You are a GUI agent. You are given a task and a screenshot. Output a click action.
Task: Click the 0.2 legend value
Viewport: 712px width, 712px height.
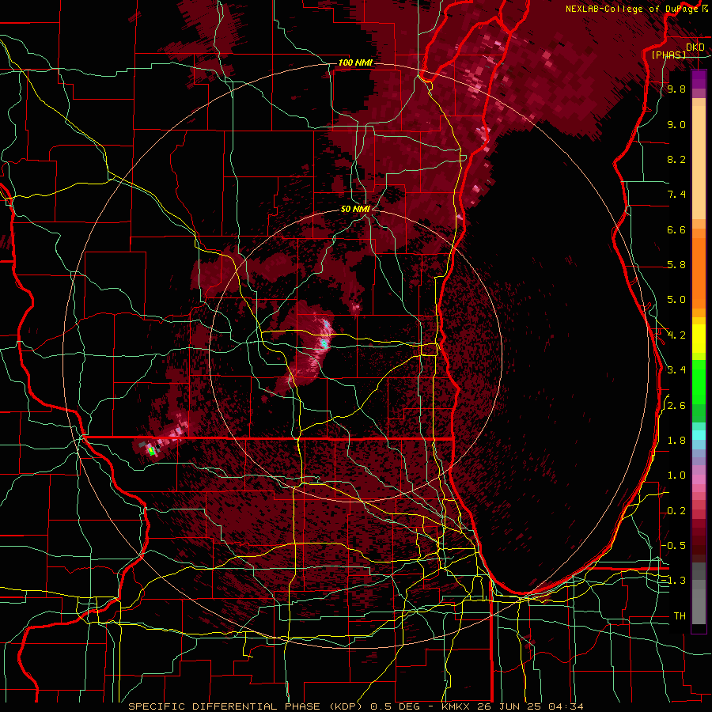point(676,511)
